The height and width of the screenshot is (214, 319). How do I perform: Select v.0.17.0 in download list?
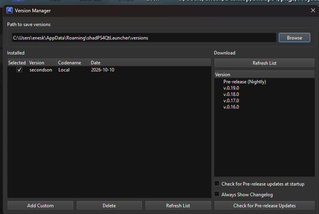231,101
